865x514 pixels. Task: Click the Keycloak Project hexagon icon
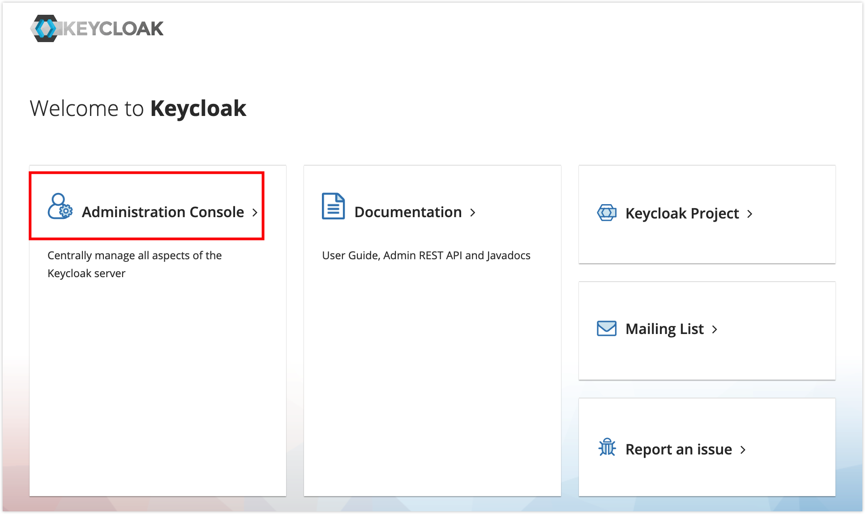(607, 213)
